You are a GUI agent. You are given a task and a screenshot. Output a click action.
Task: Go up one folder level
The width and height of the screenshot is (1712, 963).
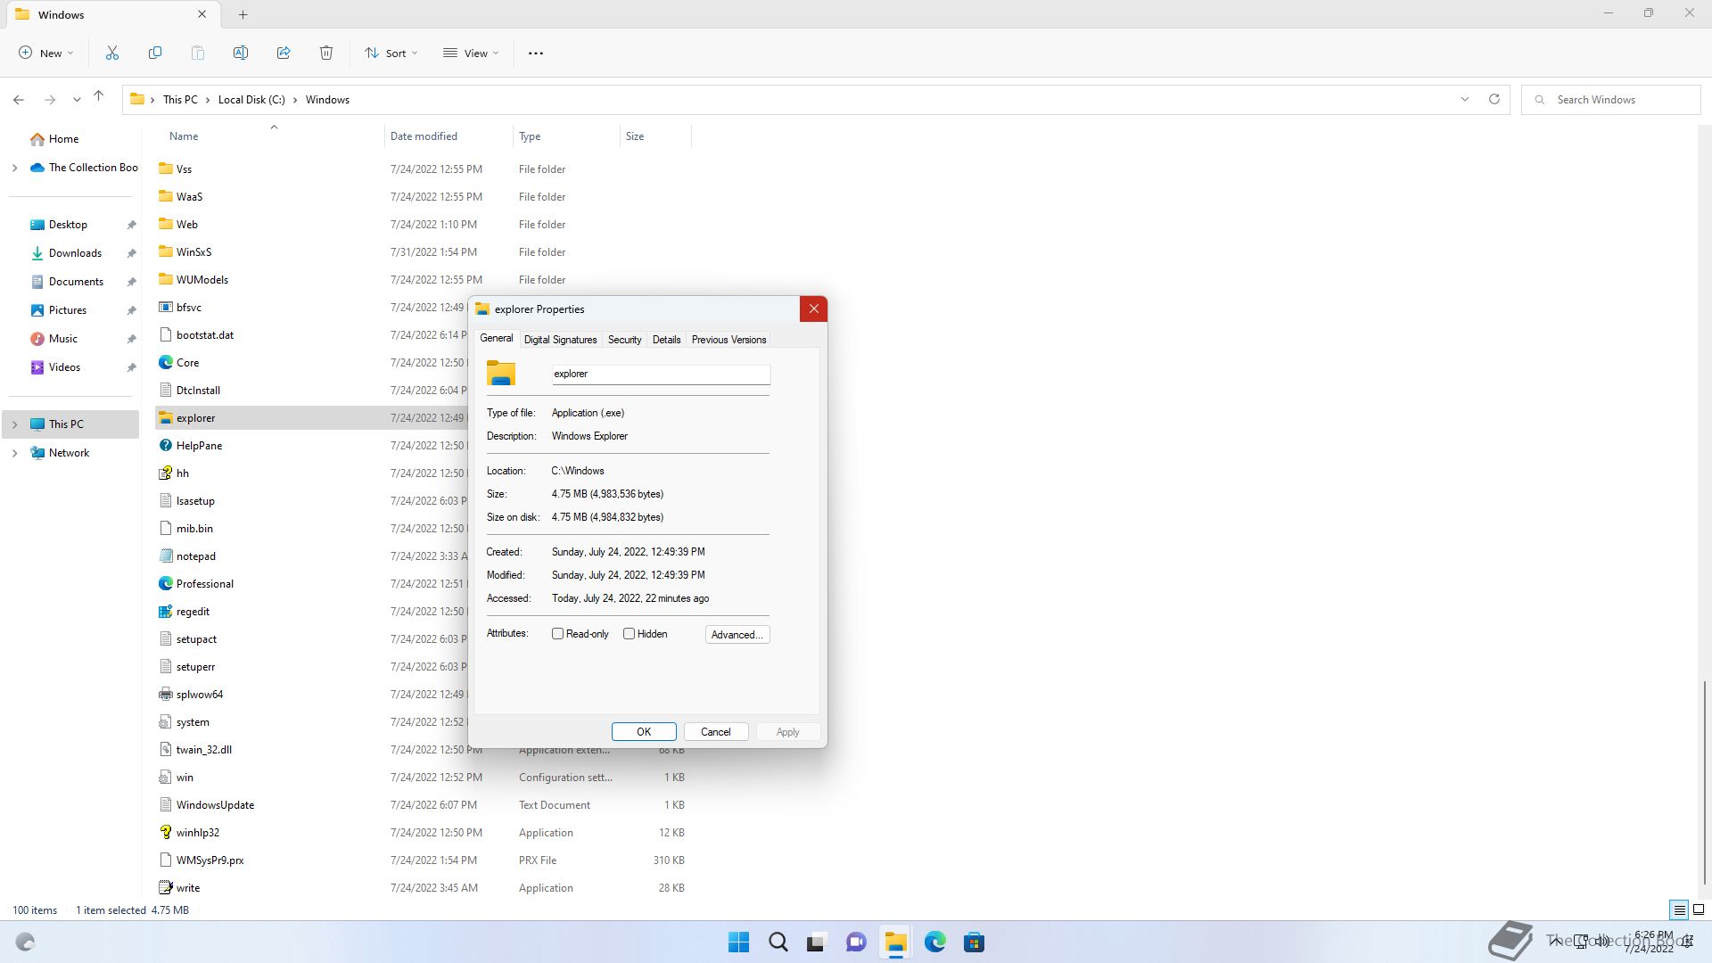pos(99,96)
